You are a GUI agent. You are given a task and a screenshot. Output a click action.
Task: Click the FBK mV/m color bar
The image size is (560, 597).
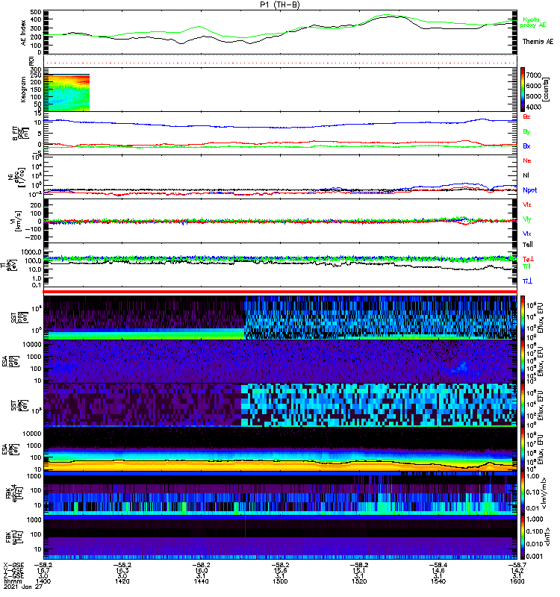[x=522, y=493]
